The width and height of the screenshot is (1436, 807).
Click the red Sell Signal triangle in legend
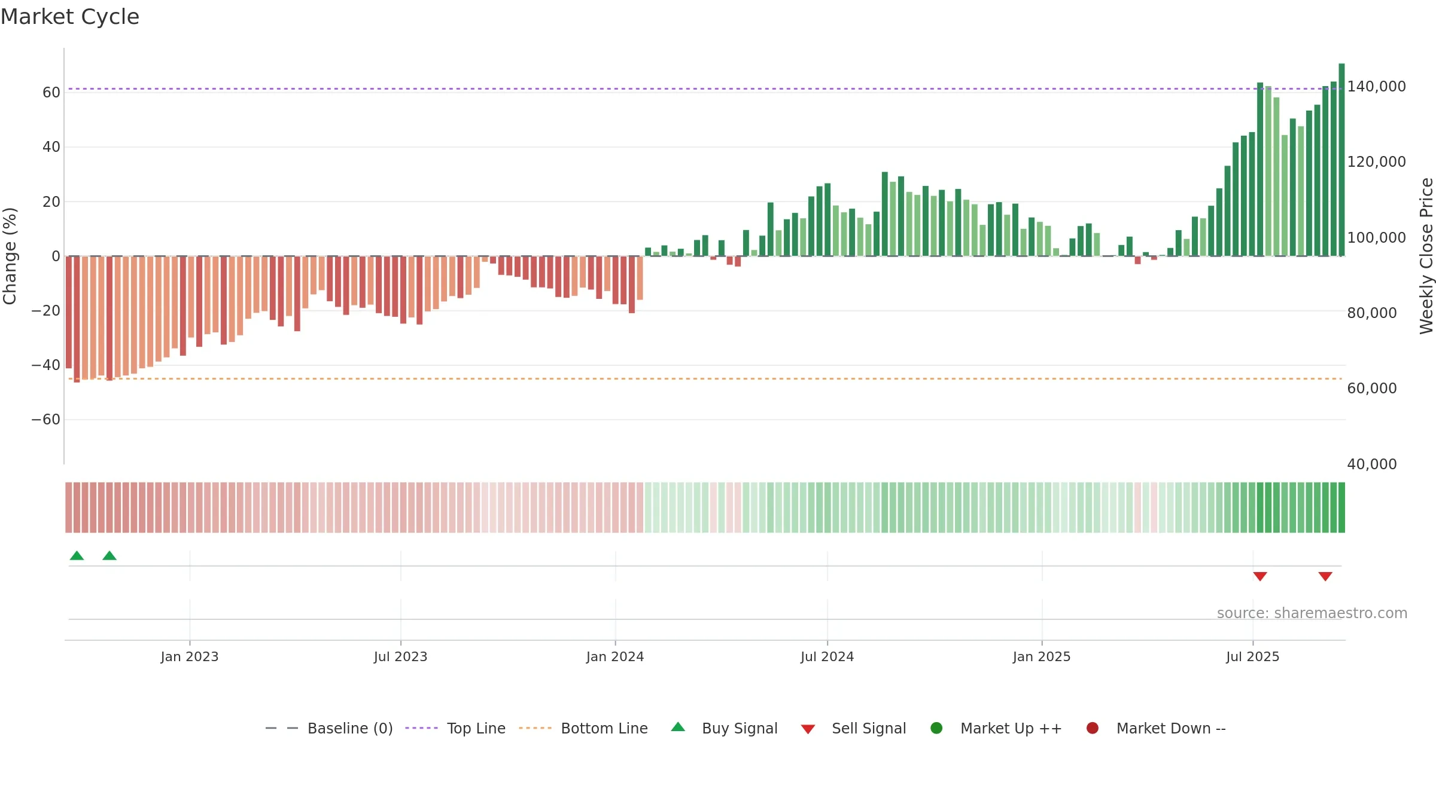pyautogui.click(x=808, y=729)
